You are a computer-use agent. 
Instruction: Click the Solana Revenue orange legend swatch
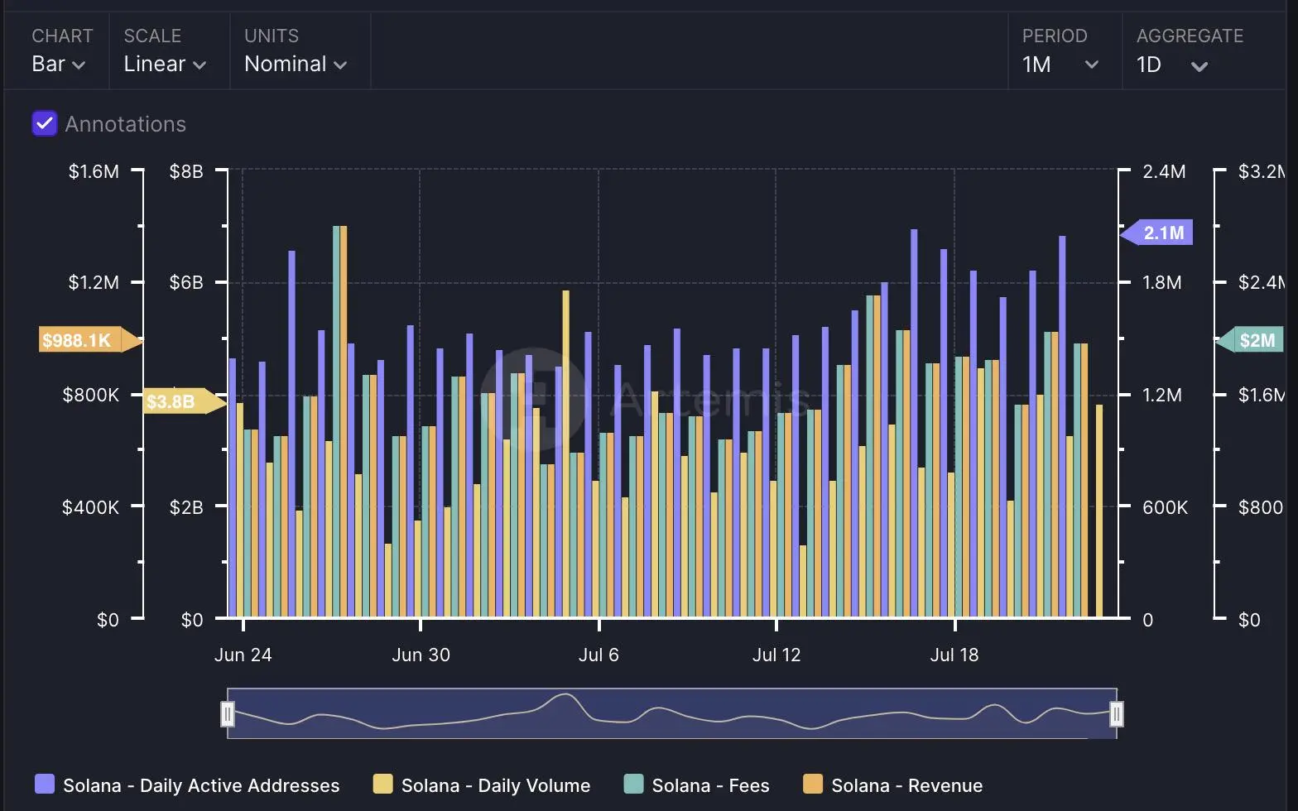click(813, 785)
